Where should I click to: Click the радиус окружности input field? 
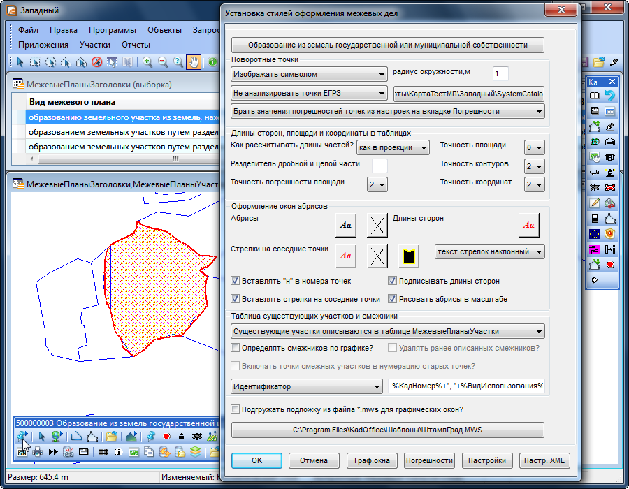point(500,74)
